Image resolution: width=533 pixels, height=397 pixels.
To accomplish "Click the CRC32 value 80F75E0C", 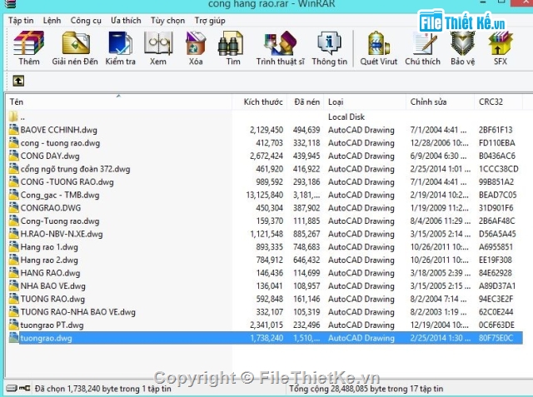I will (496, 338).
